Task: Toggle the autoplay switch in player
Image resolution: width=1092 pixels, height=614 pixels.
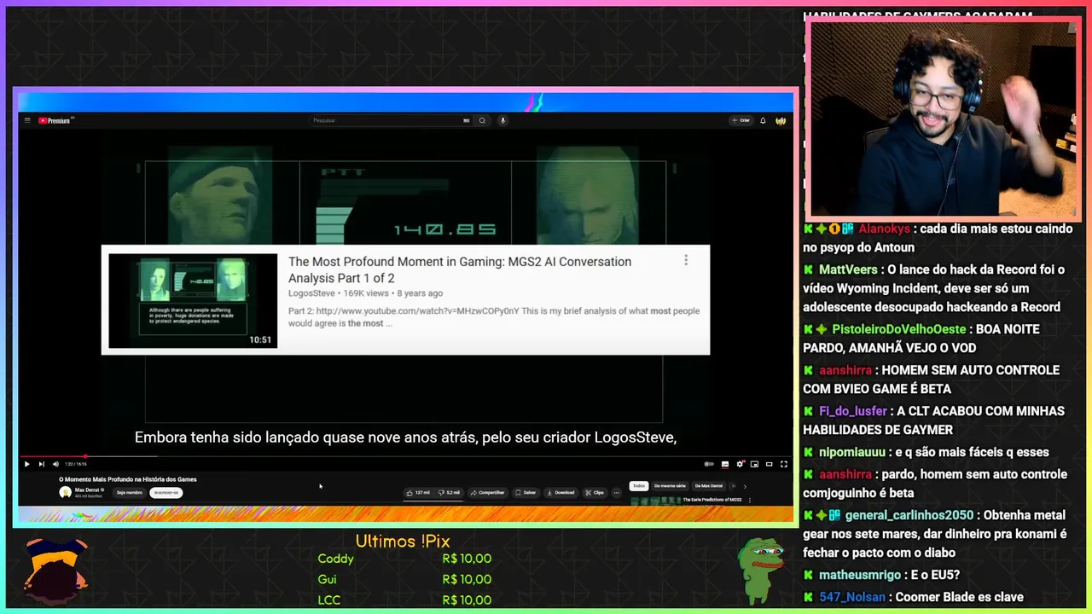Action: (709, 464)
